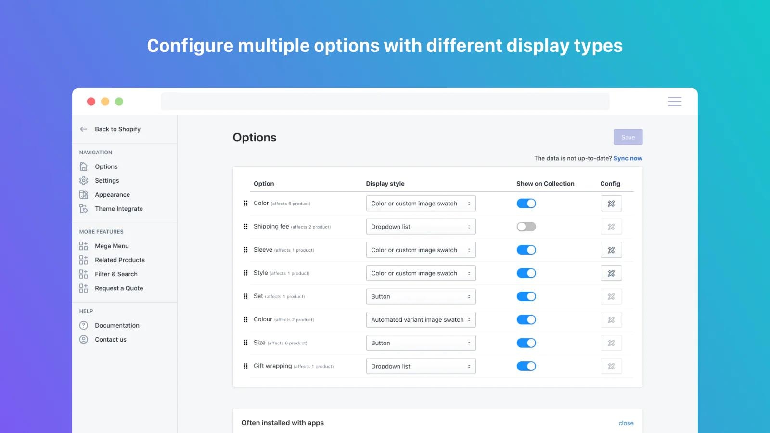This screenshot has width=770, height=433.
Task: Disable Show on Collection for the Color option
Action: (x=526, y=203)
